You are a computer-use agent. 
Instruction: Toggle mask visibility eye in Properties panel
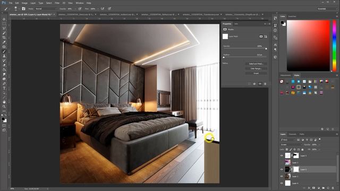click(x=260, y=84)
